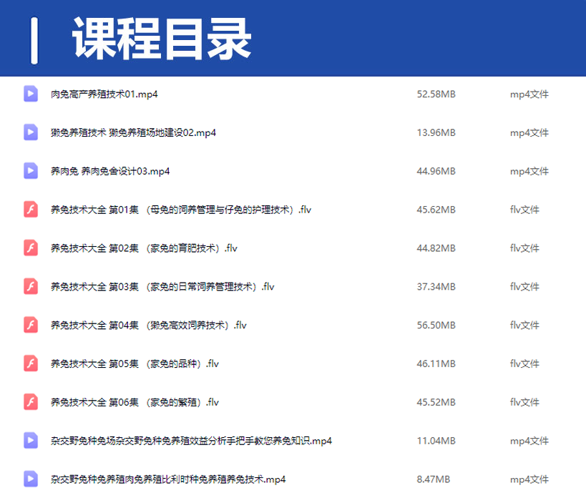This screenshot has width=586, height=498.
Task: Click flv文件 type in 44.82MB row
Action: tap(524, 248)
